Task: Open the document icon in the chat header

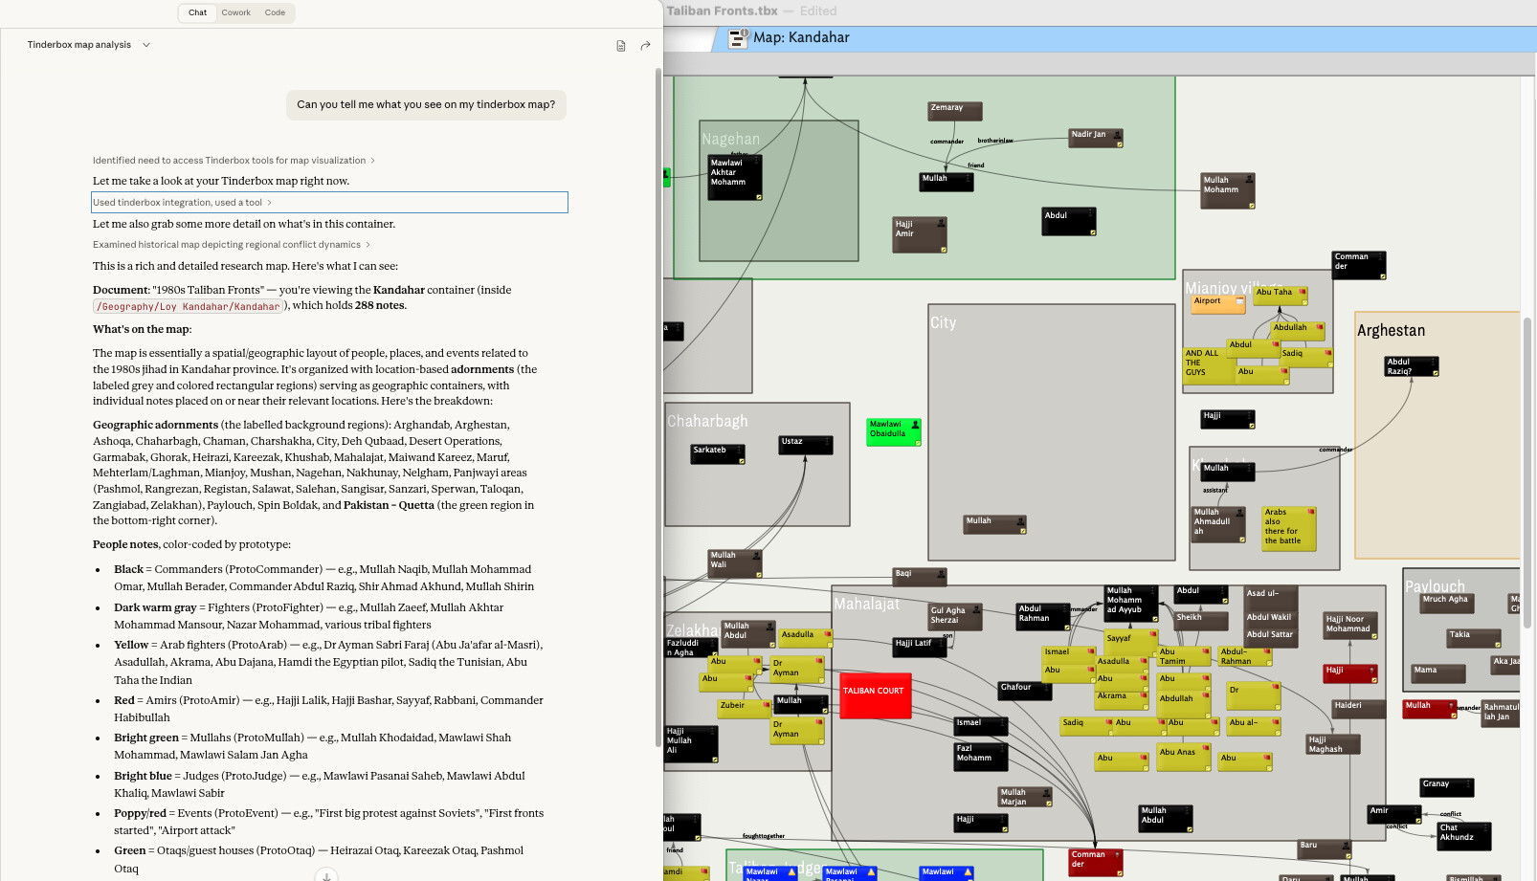Action: [x=620, y=46]
